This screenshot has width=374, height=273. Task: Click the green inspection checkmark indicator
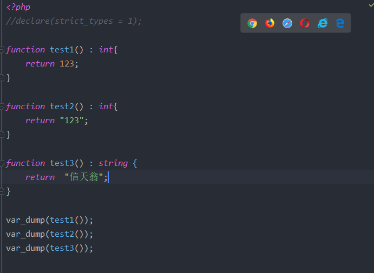pyautogui.click(x=371, y=5)
